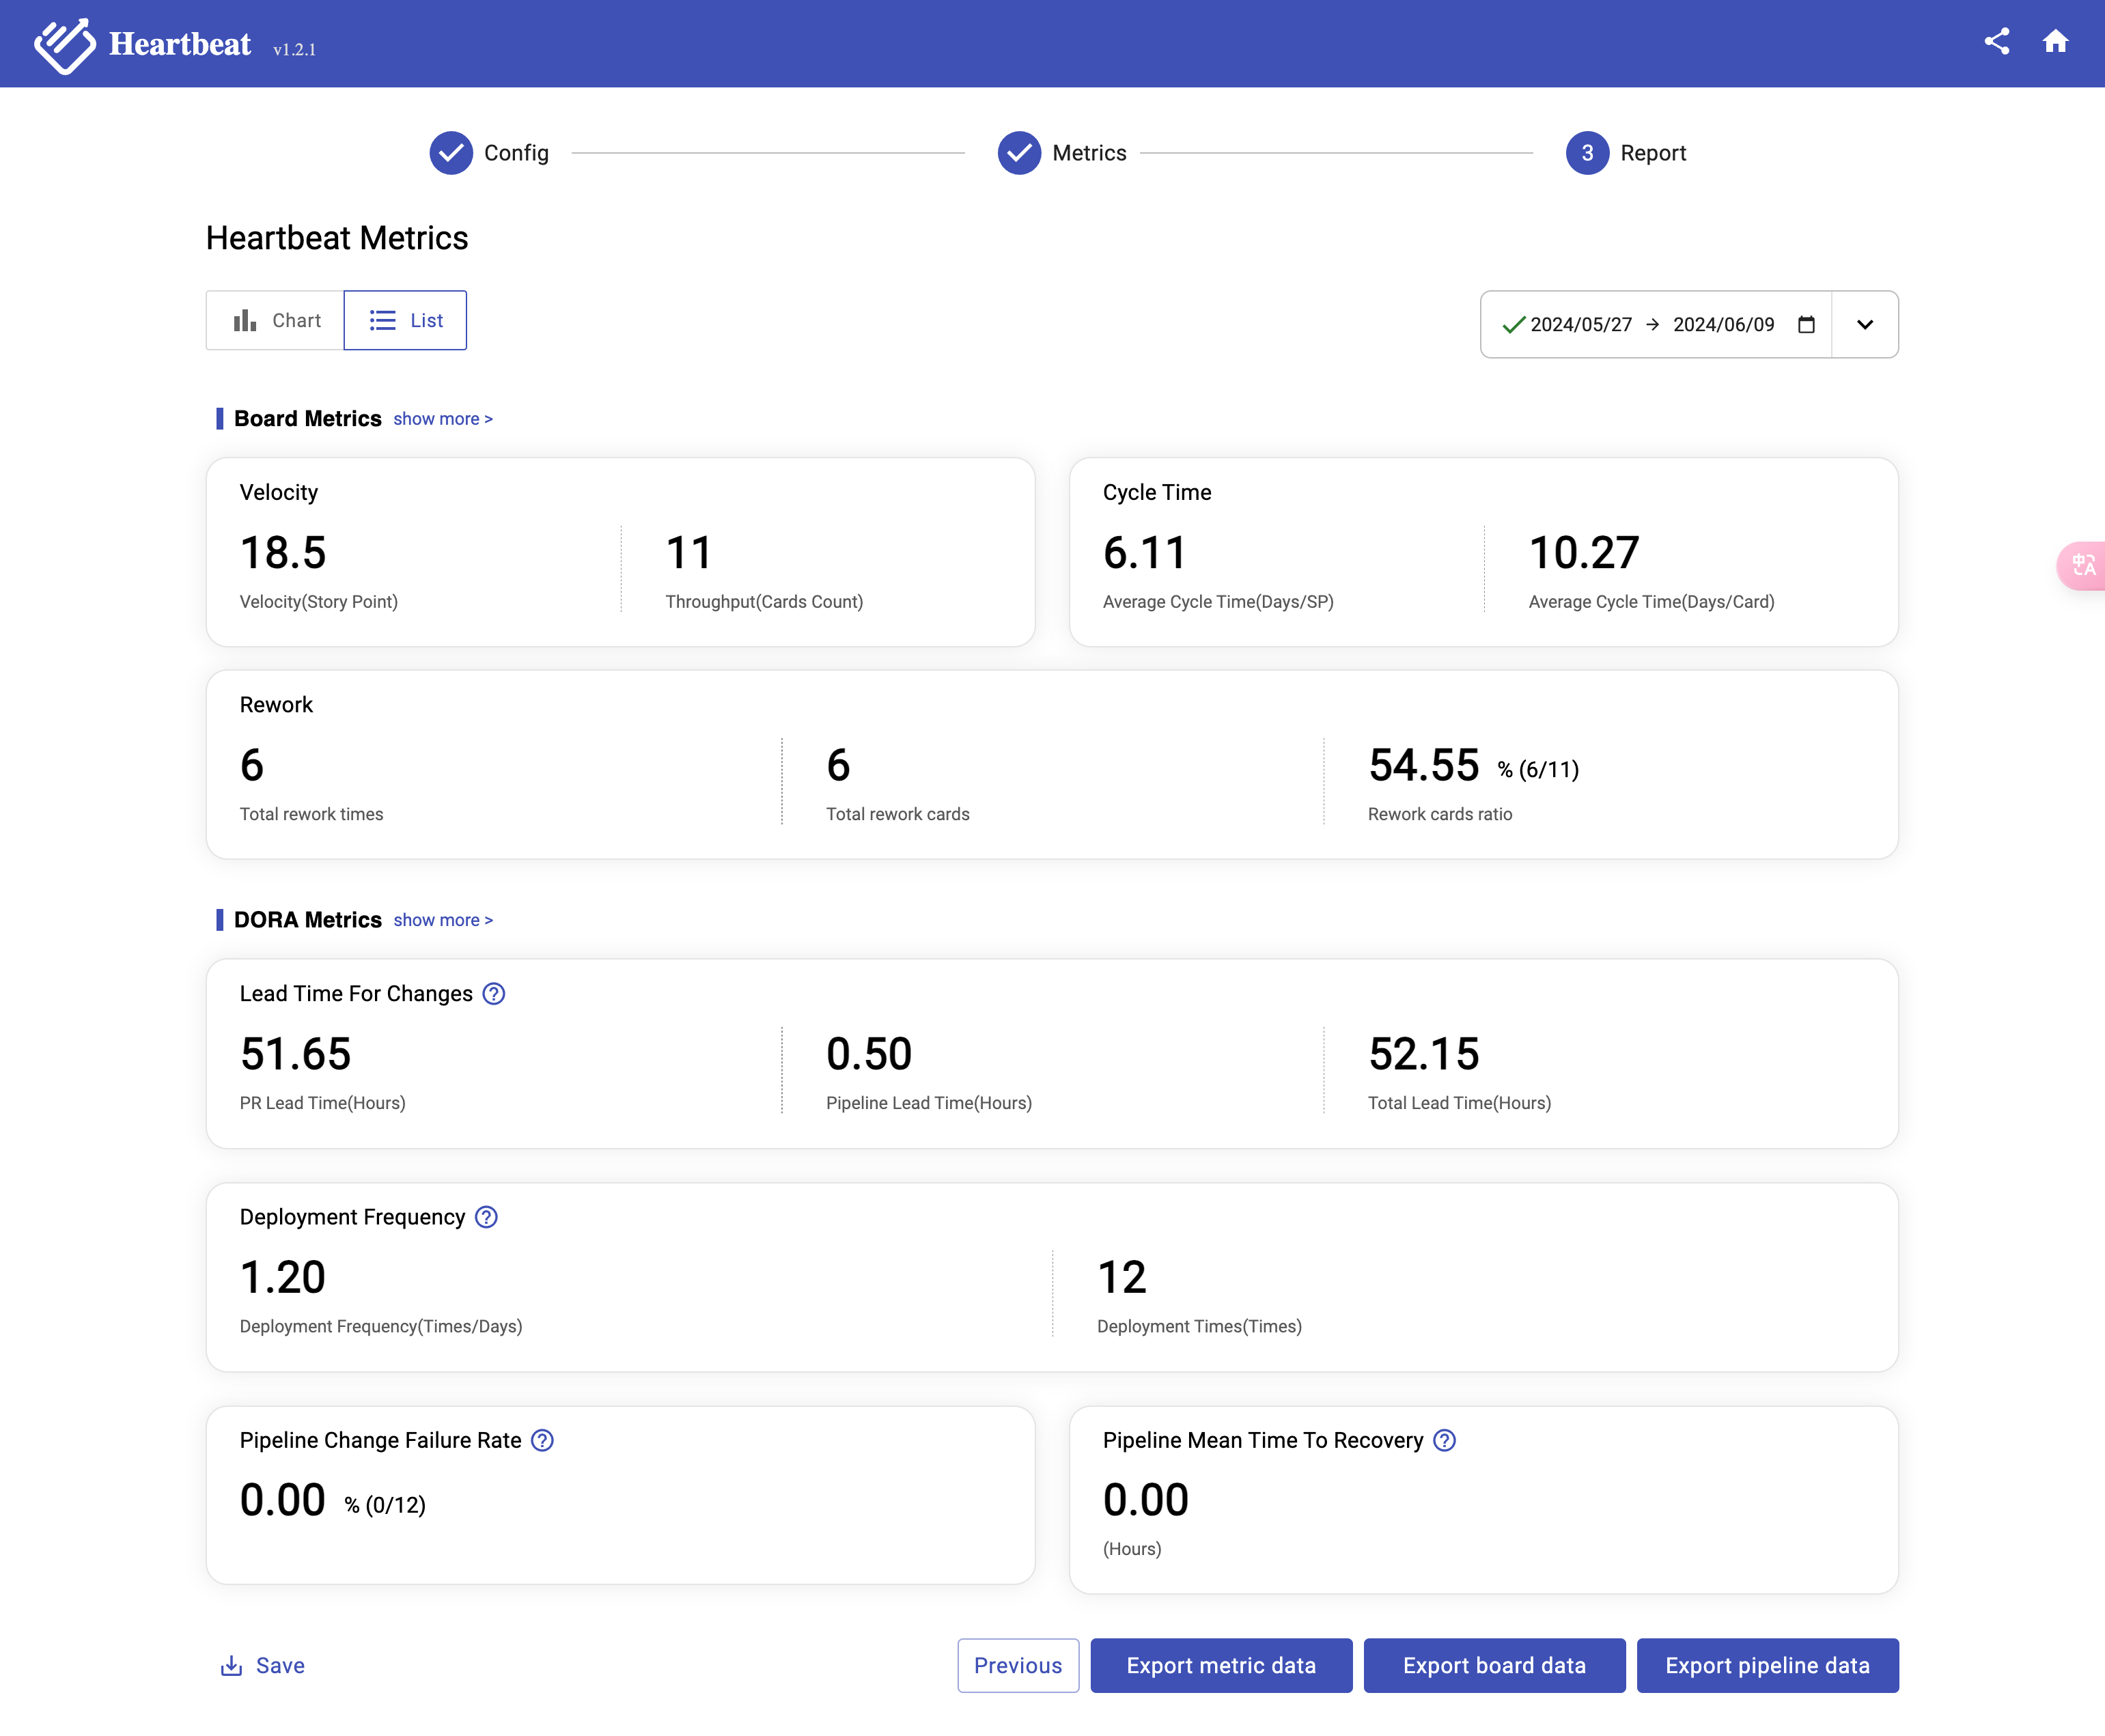Click the share icon in header
The height and width of the screenshot is (1736, 2105).
coord(1996,41)
